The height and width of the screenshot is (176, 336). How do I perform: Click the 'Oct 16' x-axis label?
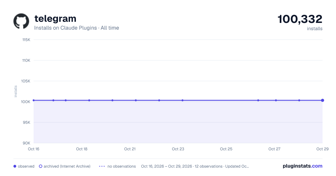(34, 149)
